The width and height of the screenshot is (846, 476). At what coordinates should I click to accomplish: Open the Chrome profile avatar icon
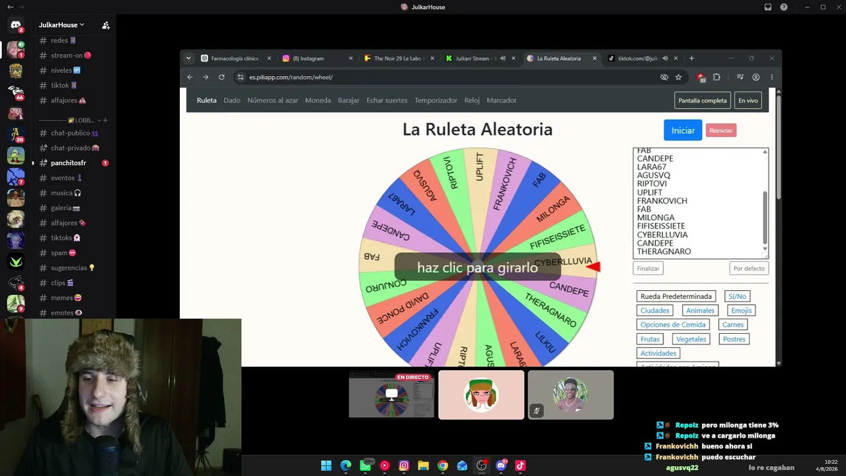click(x=756, y=77)
